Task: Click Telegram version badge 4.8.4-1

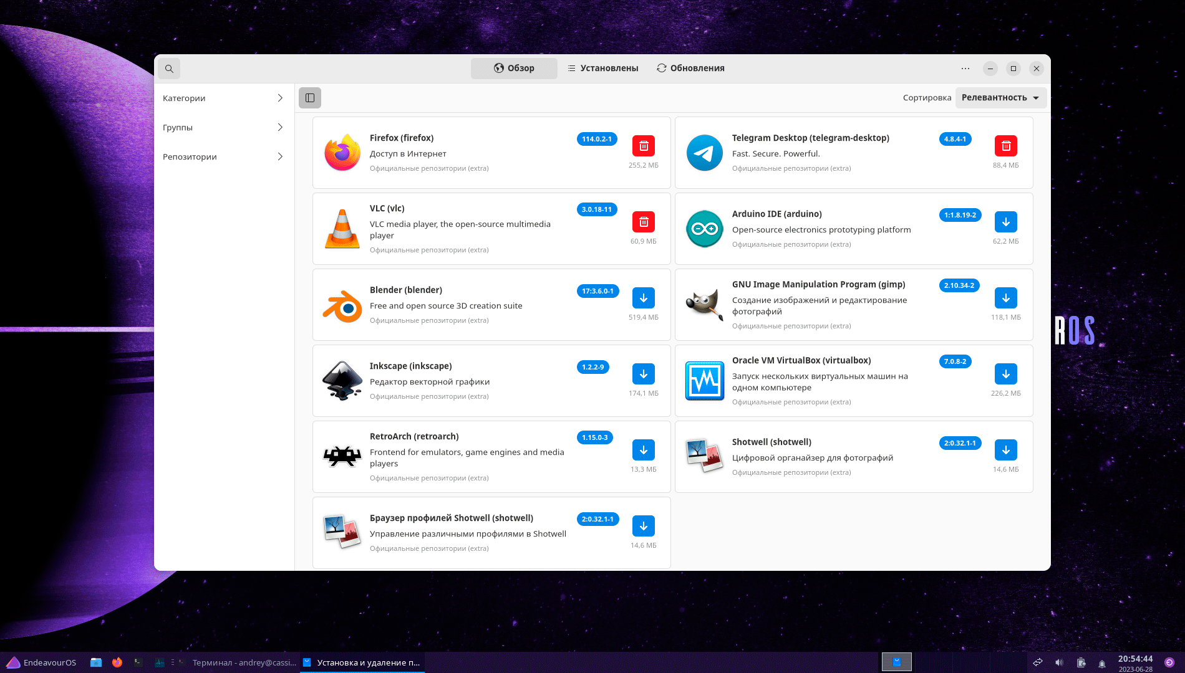Action: click(955, 139)
